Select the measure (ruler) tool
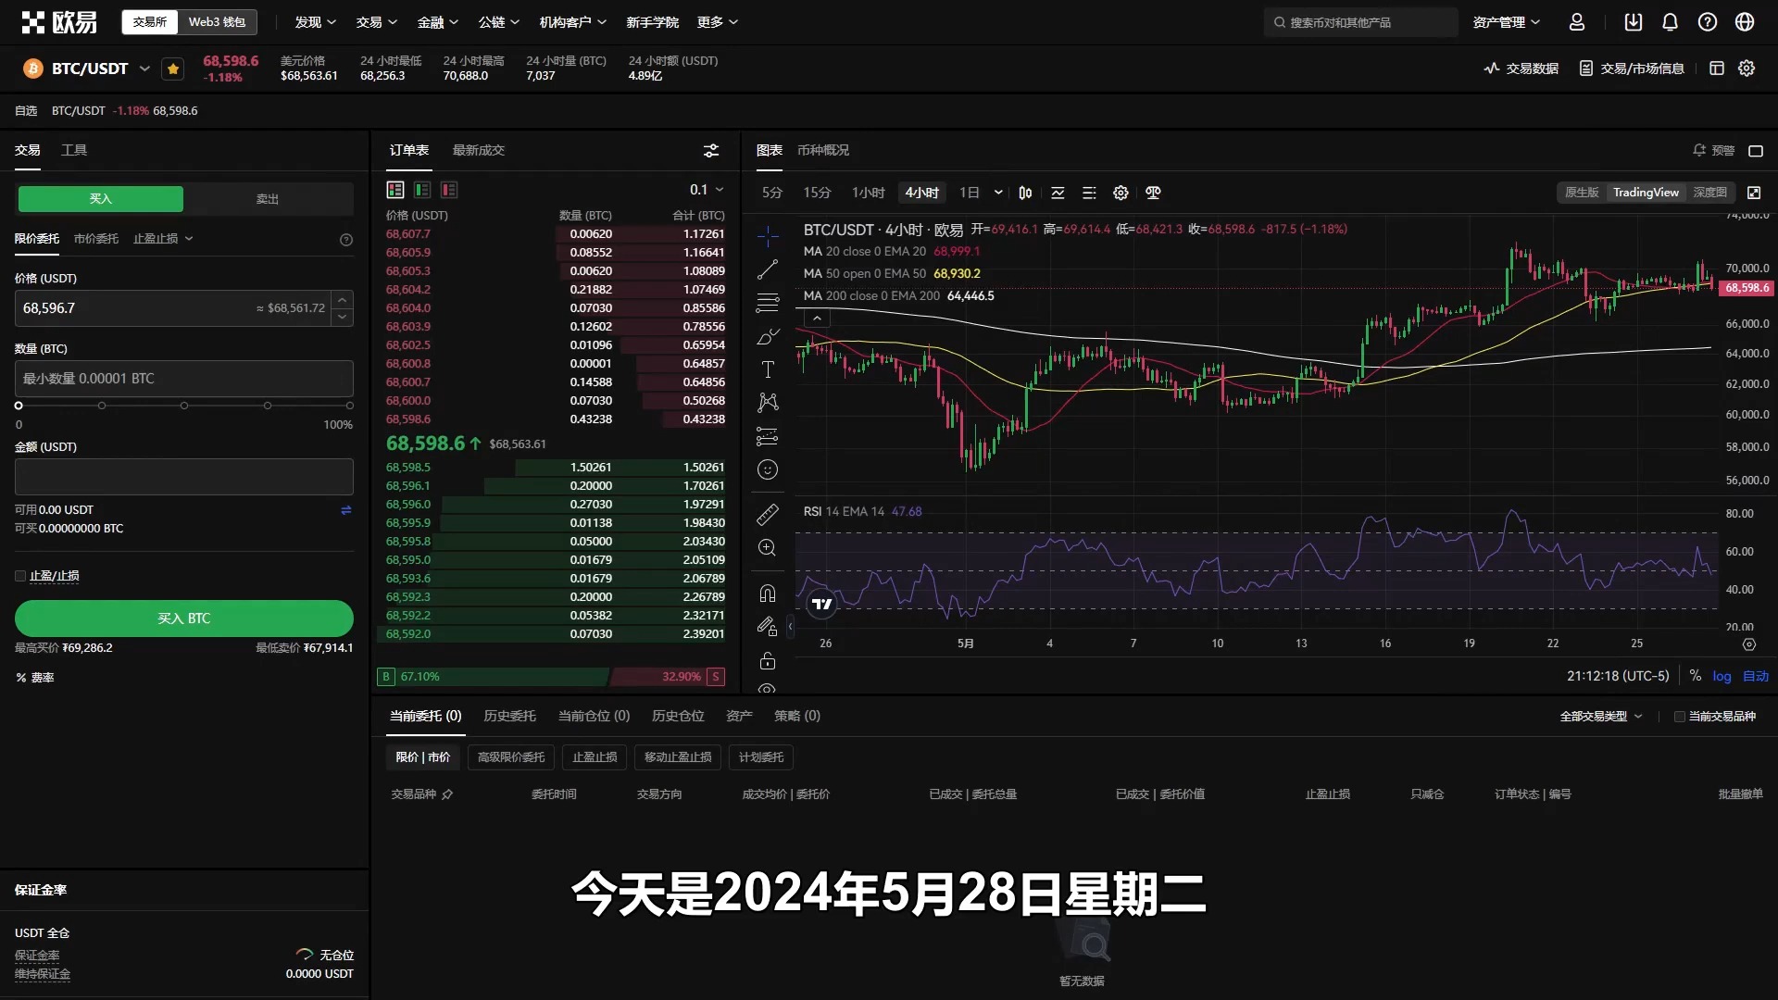This screenshot has width=1778, height=1000. (x=769, y=514)
